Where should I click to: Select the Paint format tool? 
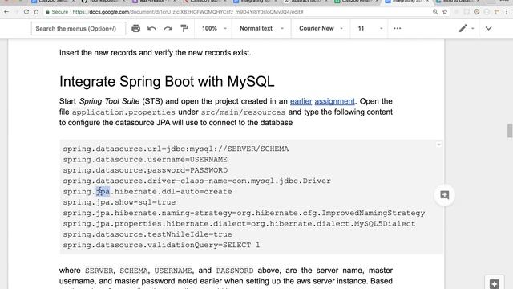tap(184, 29)
